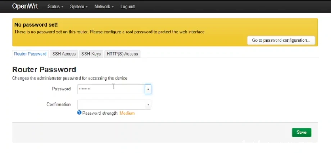This screenshot has width=331, height=153.
Task: Switch to the SSH Access tab
Action: 64,54
